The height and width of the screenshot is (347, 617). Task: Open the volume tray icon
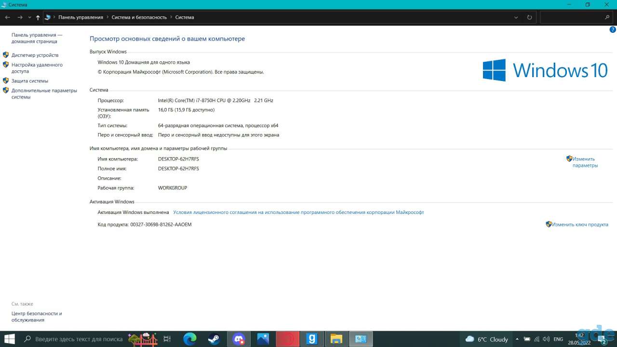click(546, 339)
